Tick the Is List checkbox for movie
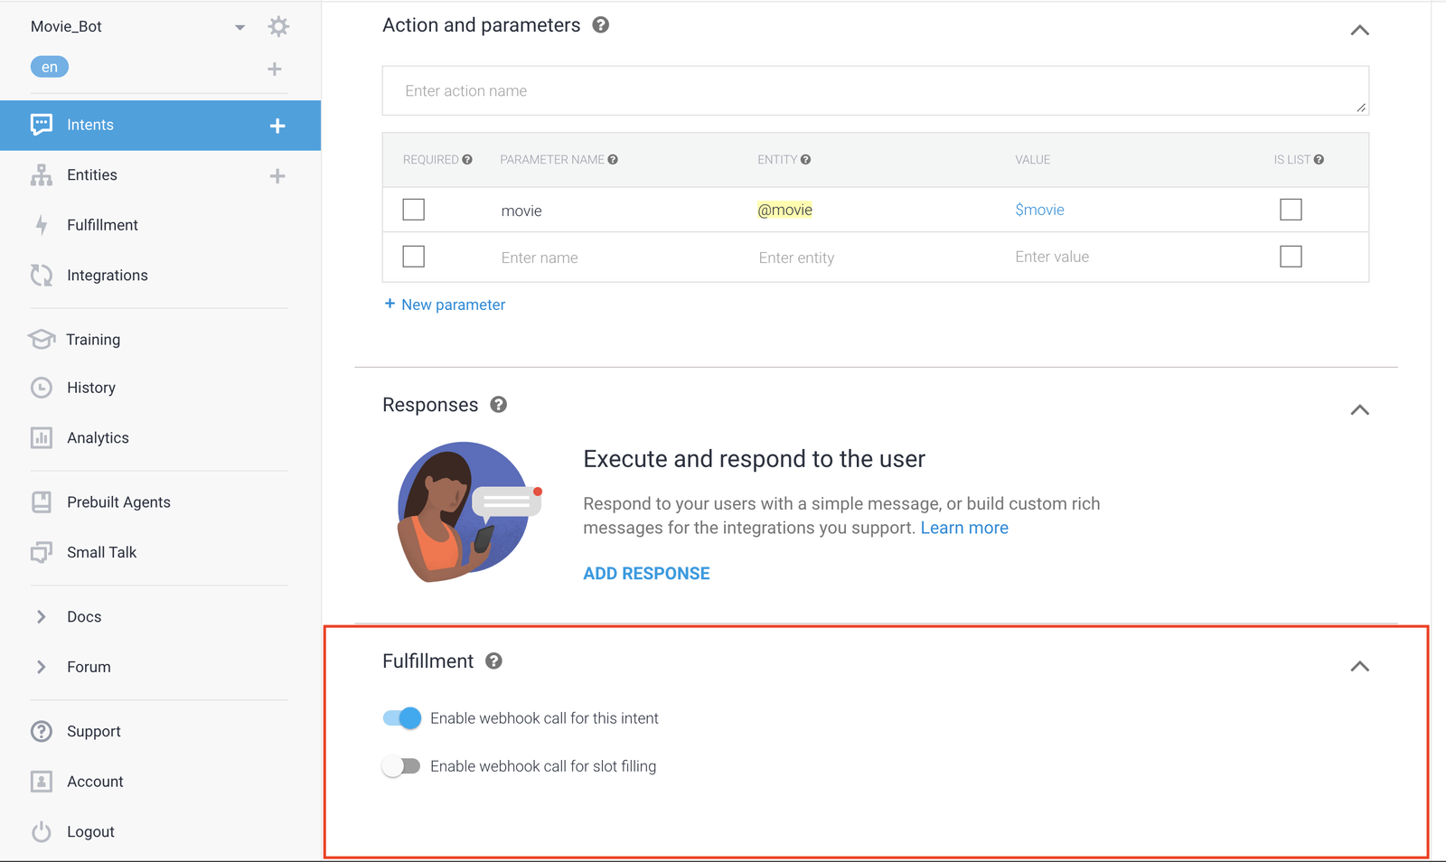The image size is (1446, 862). pyautogui.click(x=1291, y=210)
